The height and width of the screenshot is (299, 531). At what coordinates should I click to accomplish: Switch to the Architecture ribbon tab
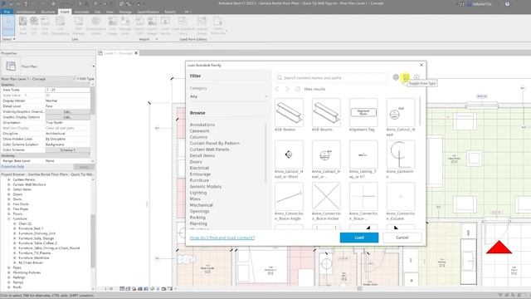[26, 12]
